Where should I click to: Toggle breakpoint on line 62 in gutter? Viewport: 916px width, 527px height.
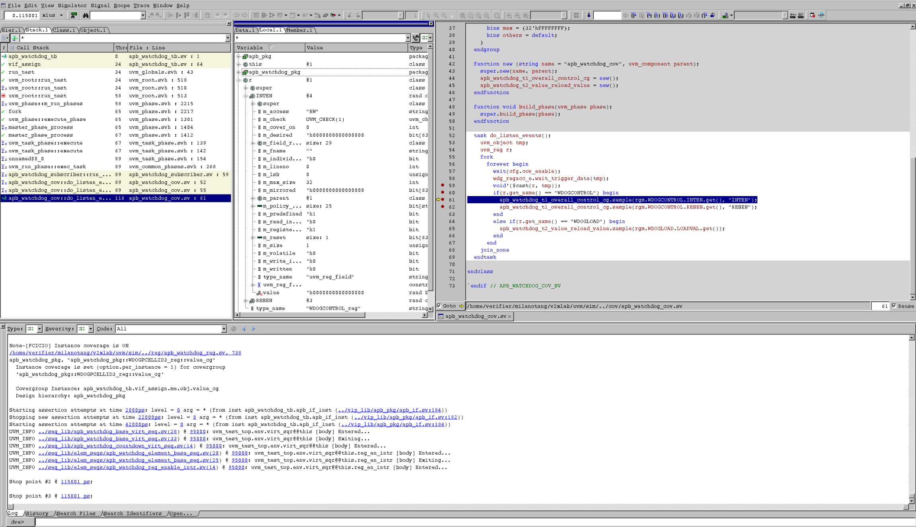442,207
